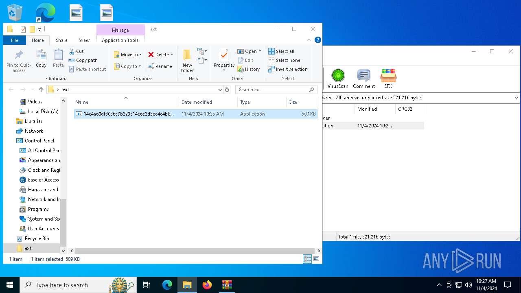Click the address bar showing ext
The width and height of the screenshot is (521, 293).
(x=135, y=90)
